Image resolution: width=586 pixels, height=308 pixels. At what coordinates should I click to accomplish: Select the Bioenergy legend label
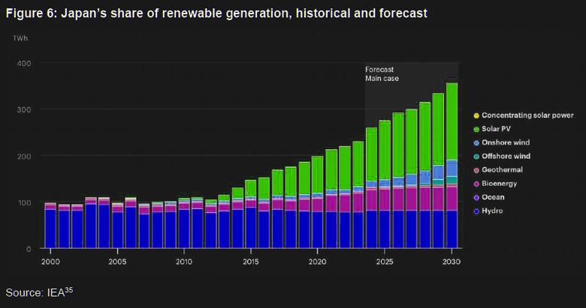click(x=500, y=184)
